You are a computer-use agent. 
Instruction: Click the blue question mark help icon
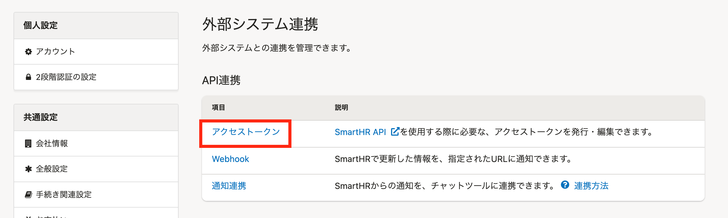(x=565, y=185)
